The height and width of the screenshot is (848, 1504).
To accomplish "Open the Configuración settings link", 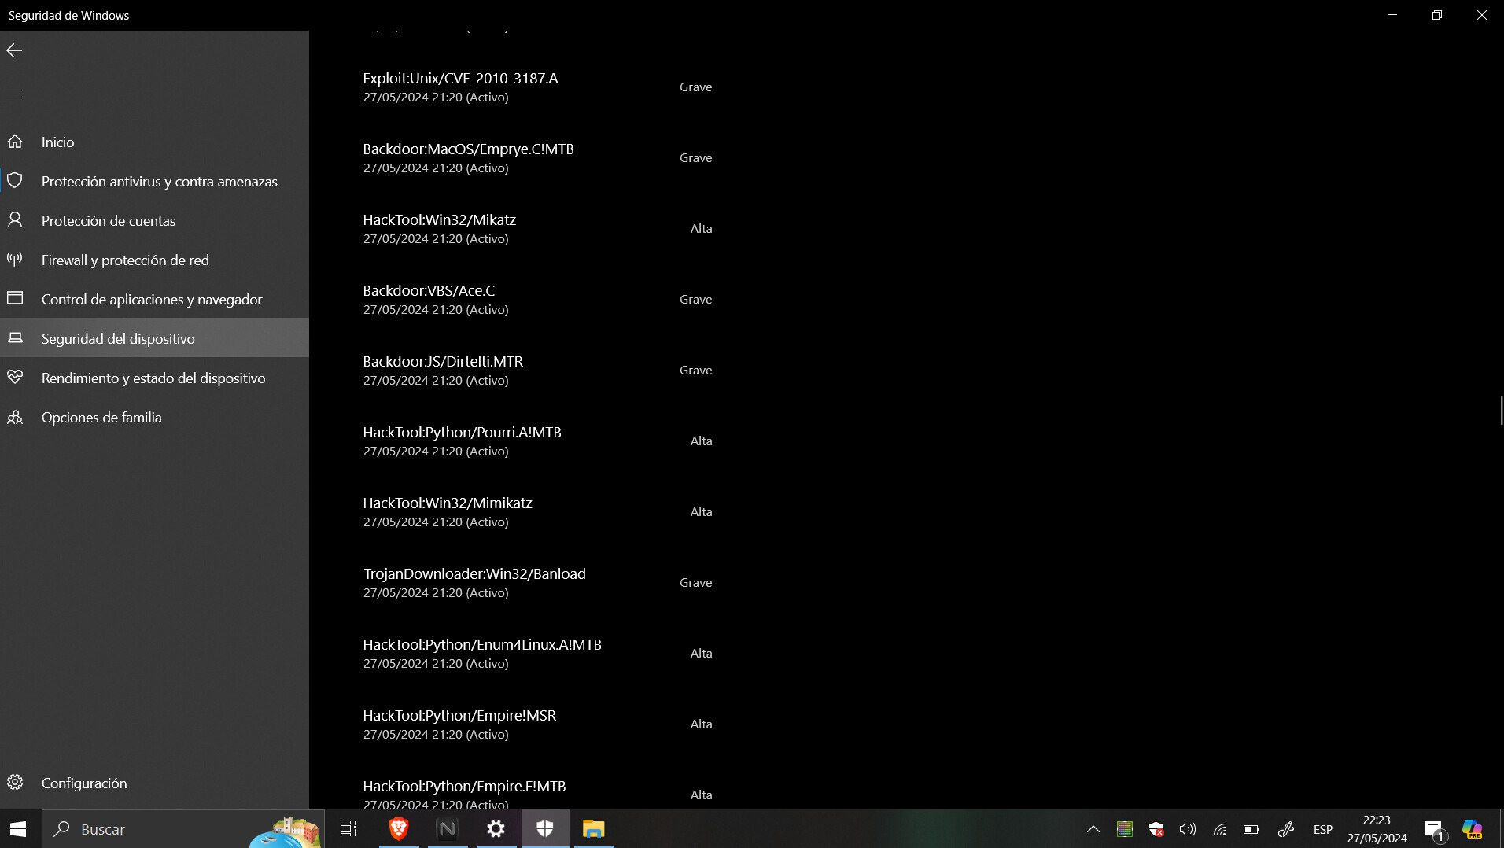I will (x=154, y=783).
